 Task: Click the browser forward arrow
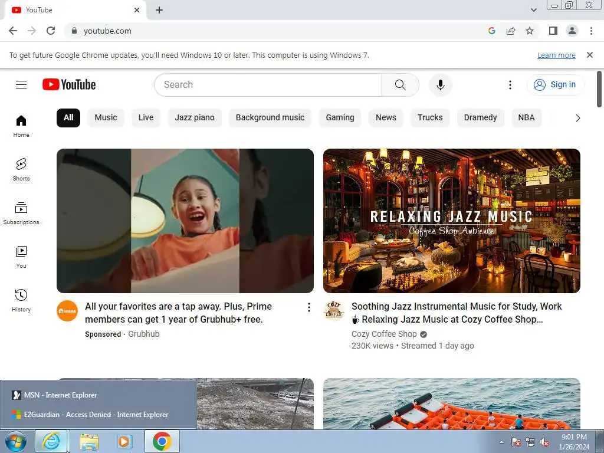(32, 31)
